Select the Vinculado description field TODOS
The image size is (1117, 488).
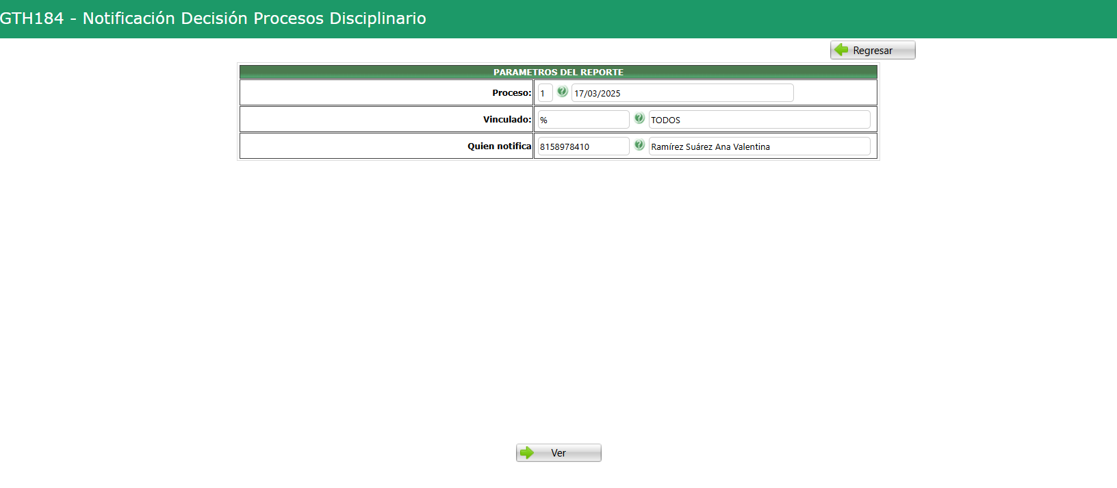759,120
